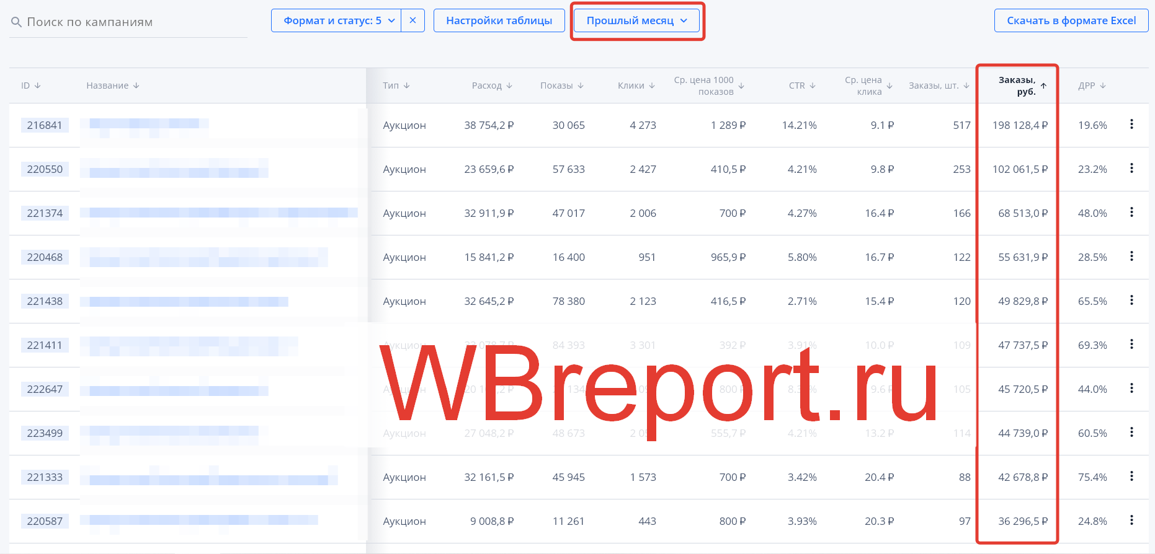Open three-dot menu for campaign 221411
The height and width of the screenshot is (554, 1155).
click(1131, 345)
